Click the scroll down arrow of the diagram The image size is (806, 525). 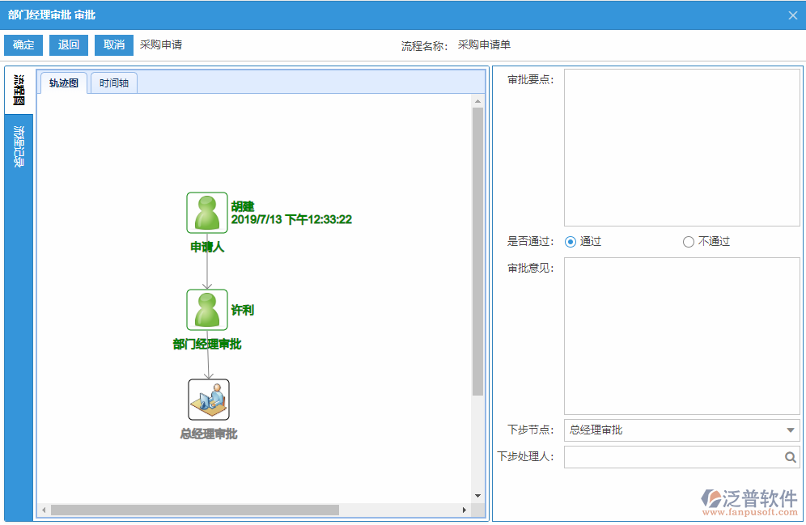[x=477, y=496]
